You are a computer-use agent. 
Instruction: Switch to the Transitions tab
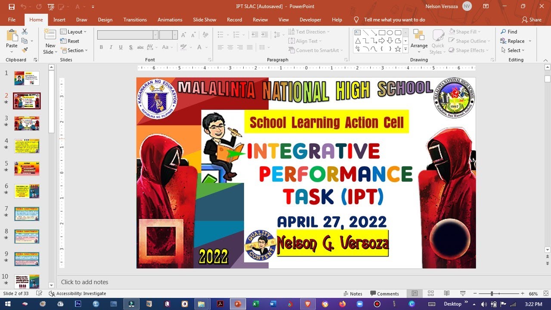point(135,20)
